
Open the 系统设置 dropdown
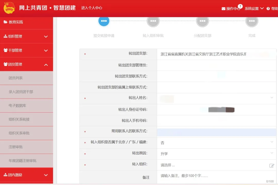(254, 8)
